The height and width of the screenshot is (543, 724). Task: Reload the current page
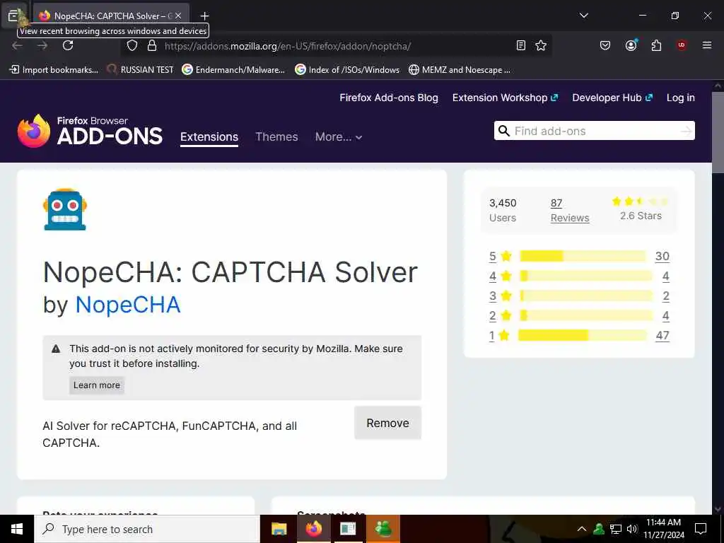[68, 45]
